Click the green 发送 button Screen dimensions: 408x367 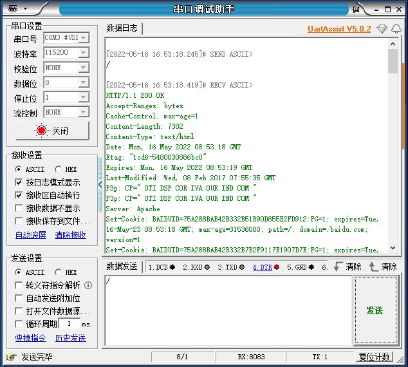click(375, 310)
